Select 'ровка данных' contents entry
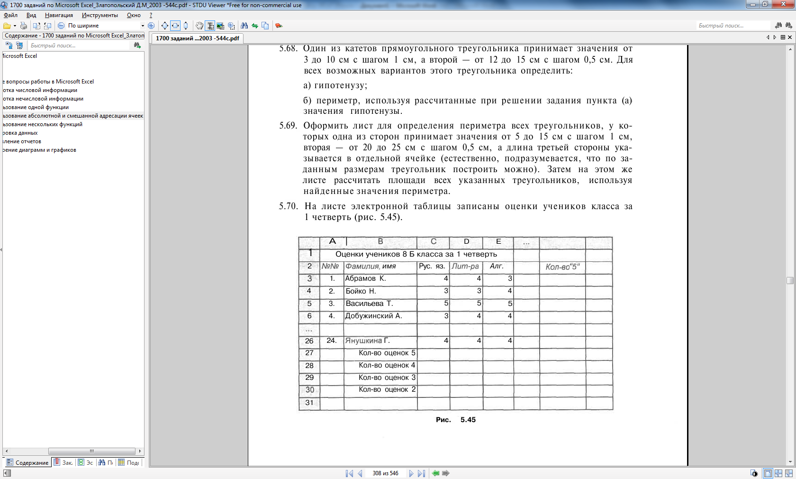 20,133
